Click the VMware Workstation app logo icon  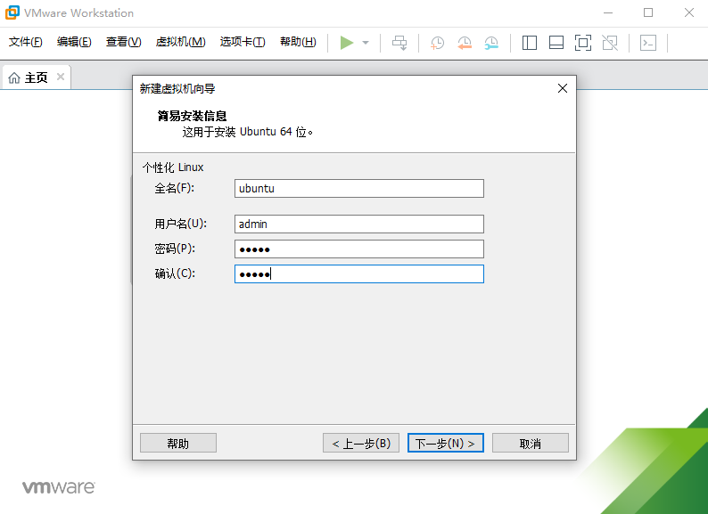[x=12, y=12]
